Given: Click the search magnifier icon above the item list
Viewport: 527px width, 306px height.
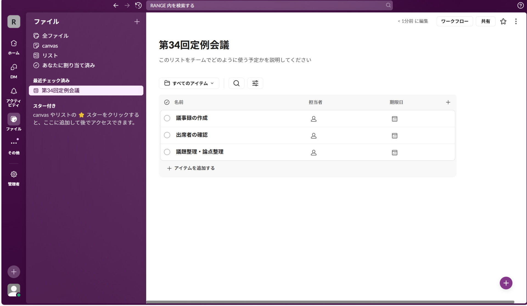Looking at the screenshot, I should (236, 83).
